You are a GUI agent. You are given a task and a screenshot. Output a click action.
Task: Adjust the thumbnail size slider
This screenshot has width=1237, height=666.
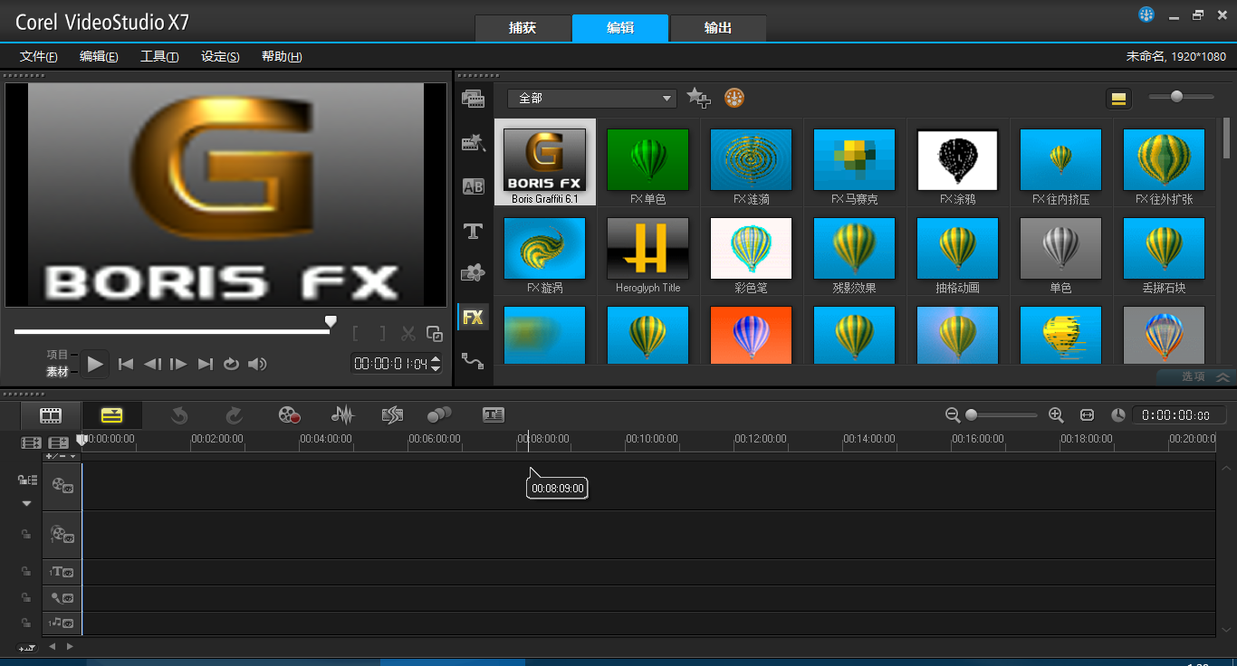pos(1176,96)
